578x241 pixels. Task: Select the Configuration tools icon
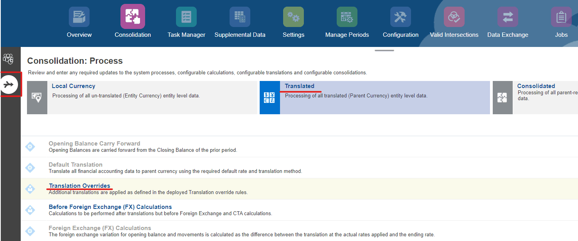click(x=400, y=16)
